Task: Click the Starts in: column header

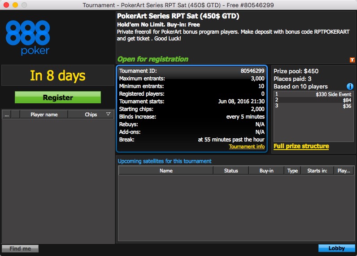Action: click(x=317, y=171)
